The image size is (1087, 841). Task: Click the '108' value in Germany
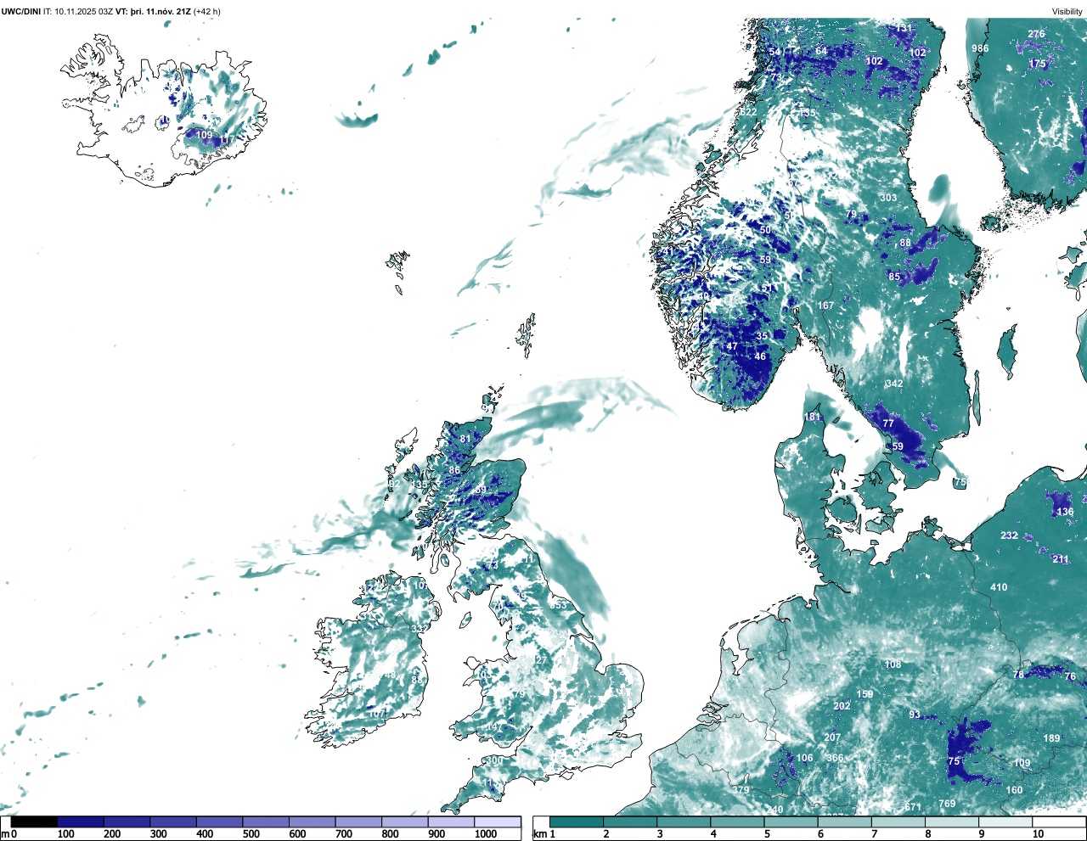893,664
